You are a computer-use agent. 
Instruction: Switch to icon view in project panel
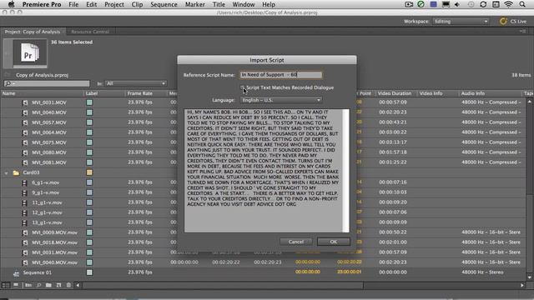[16, 285]
